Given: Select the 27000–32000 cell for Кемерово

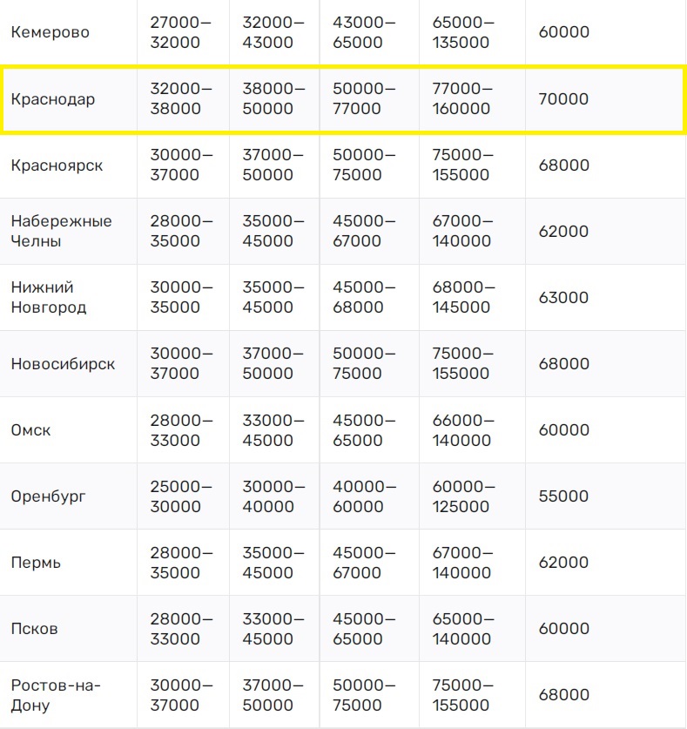Looking at the screenshot, I should tap(180, 32).
